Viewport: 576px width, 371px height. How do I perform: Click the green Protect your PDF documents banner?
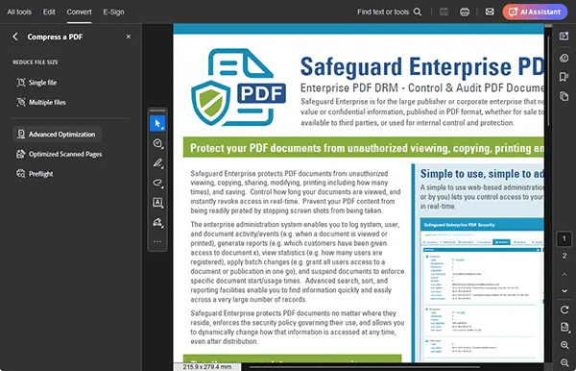point(364,147)
